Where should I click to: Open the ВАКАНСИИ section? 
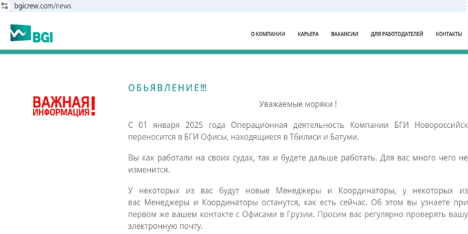pos(344,34)
